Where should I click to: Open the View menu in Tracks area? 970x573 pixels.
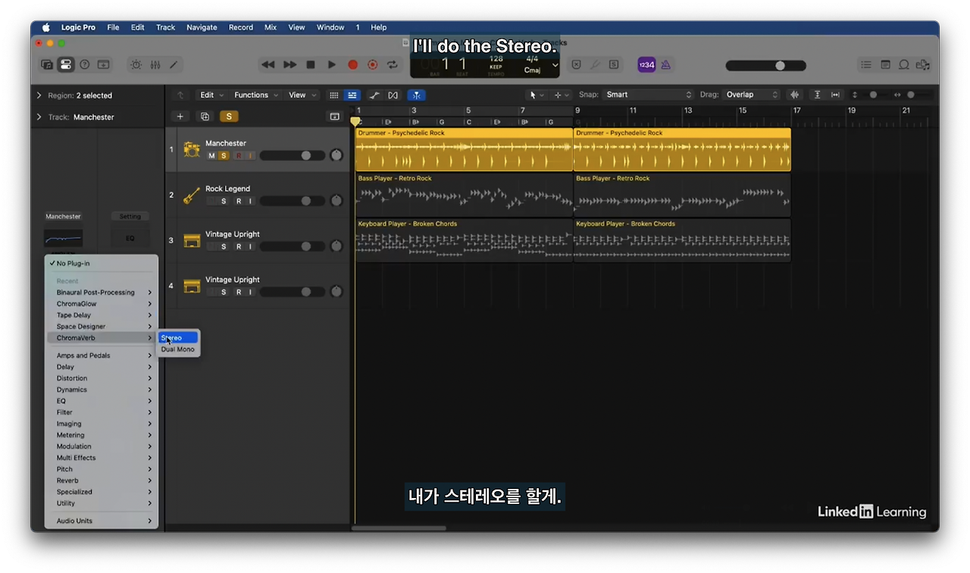(x=302, y=95)
